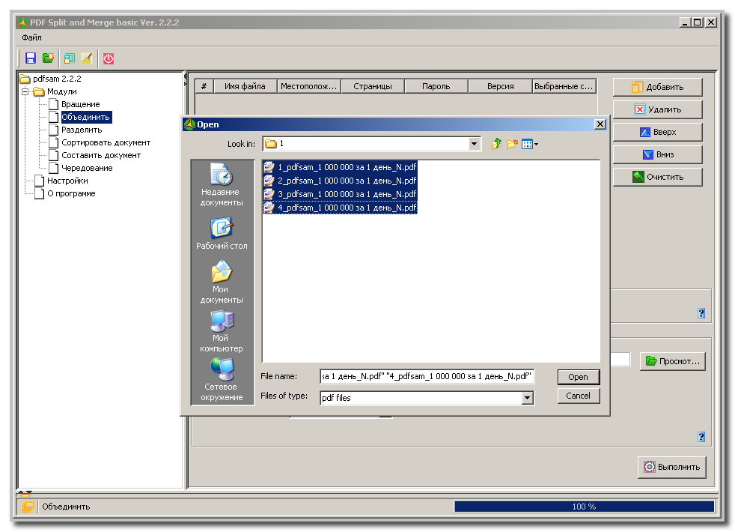This screenshot has width=735, height=532.
Task: Click Очистить button
Action: click(657, 177)
